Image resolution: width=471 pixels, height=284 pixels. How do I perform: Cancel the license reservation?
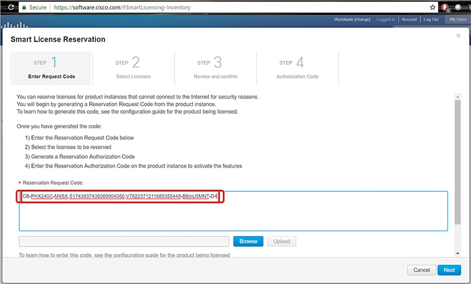[421, 270]
